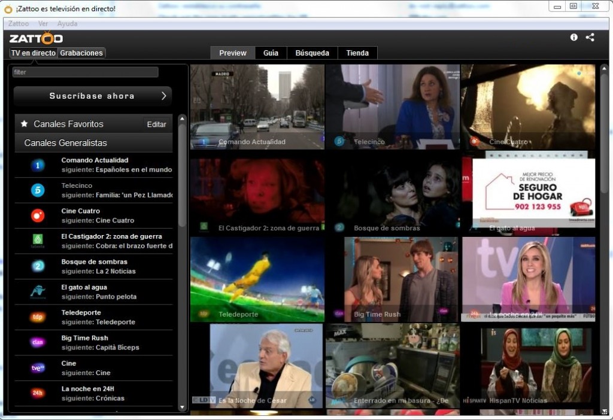The height and width of the screenshot is (420, 613).
Task: Open the Ayuda menu
Action: click(x=67, y=24)
